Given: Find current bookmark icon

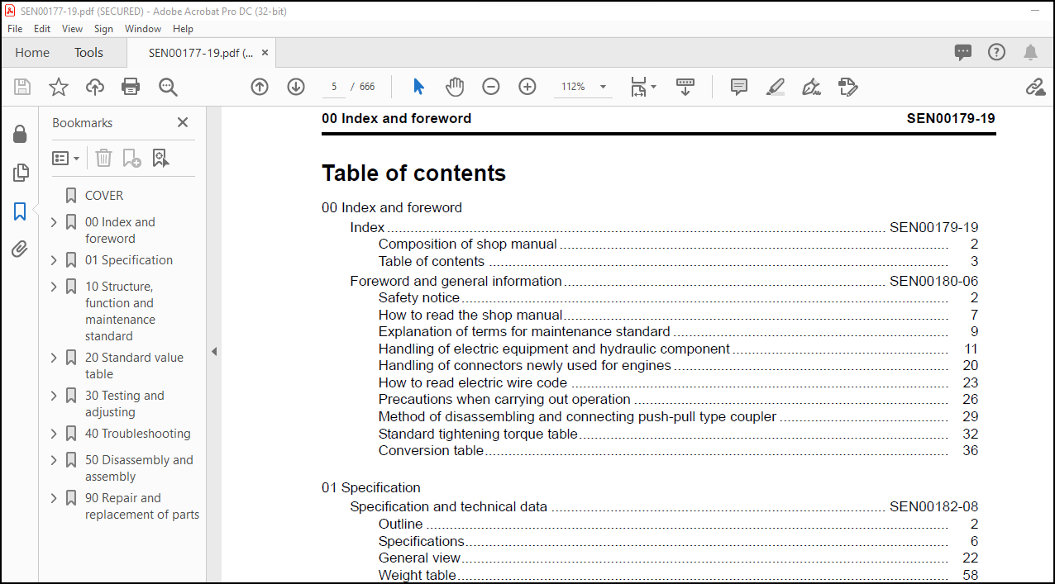Looking at the screenshot, I should point(160,158).
